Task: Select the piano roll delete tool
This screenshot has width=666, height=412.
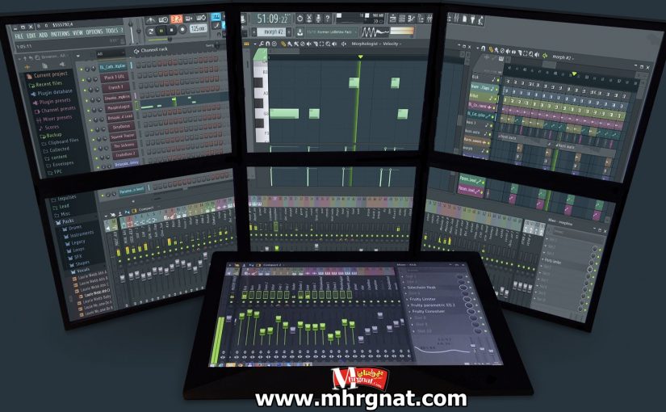Action: (x=303, y=44)
